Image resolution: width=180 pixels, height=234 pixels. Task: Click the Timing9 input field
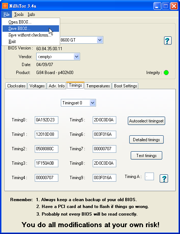click(x=104, y=178)
